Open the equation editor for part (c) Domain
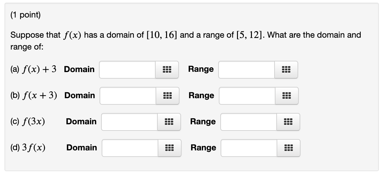Viewport: 381px width, 175px height. 169,122
